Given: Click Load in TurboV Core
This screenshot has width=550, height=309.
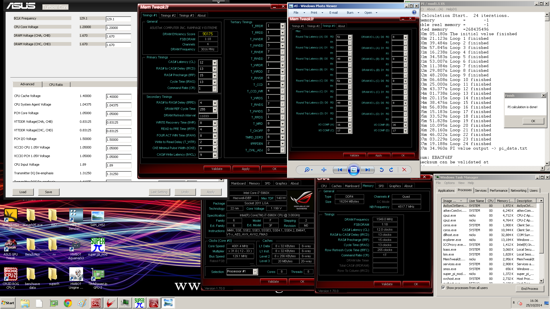Looking at the screenshot, I should [x=23, y=192].
